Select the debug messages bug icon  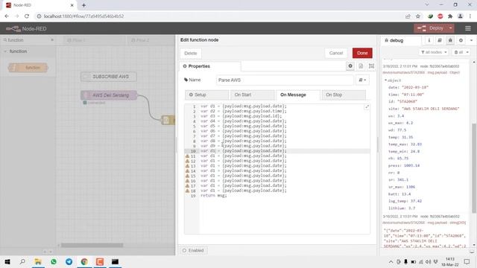pos(450,40)
